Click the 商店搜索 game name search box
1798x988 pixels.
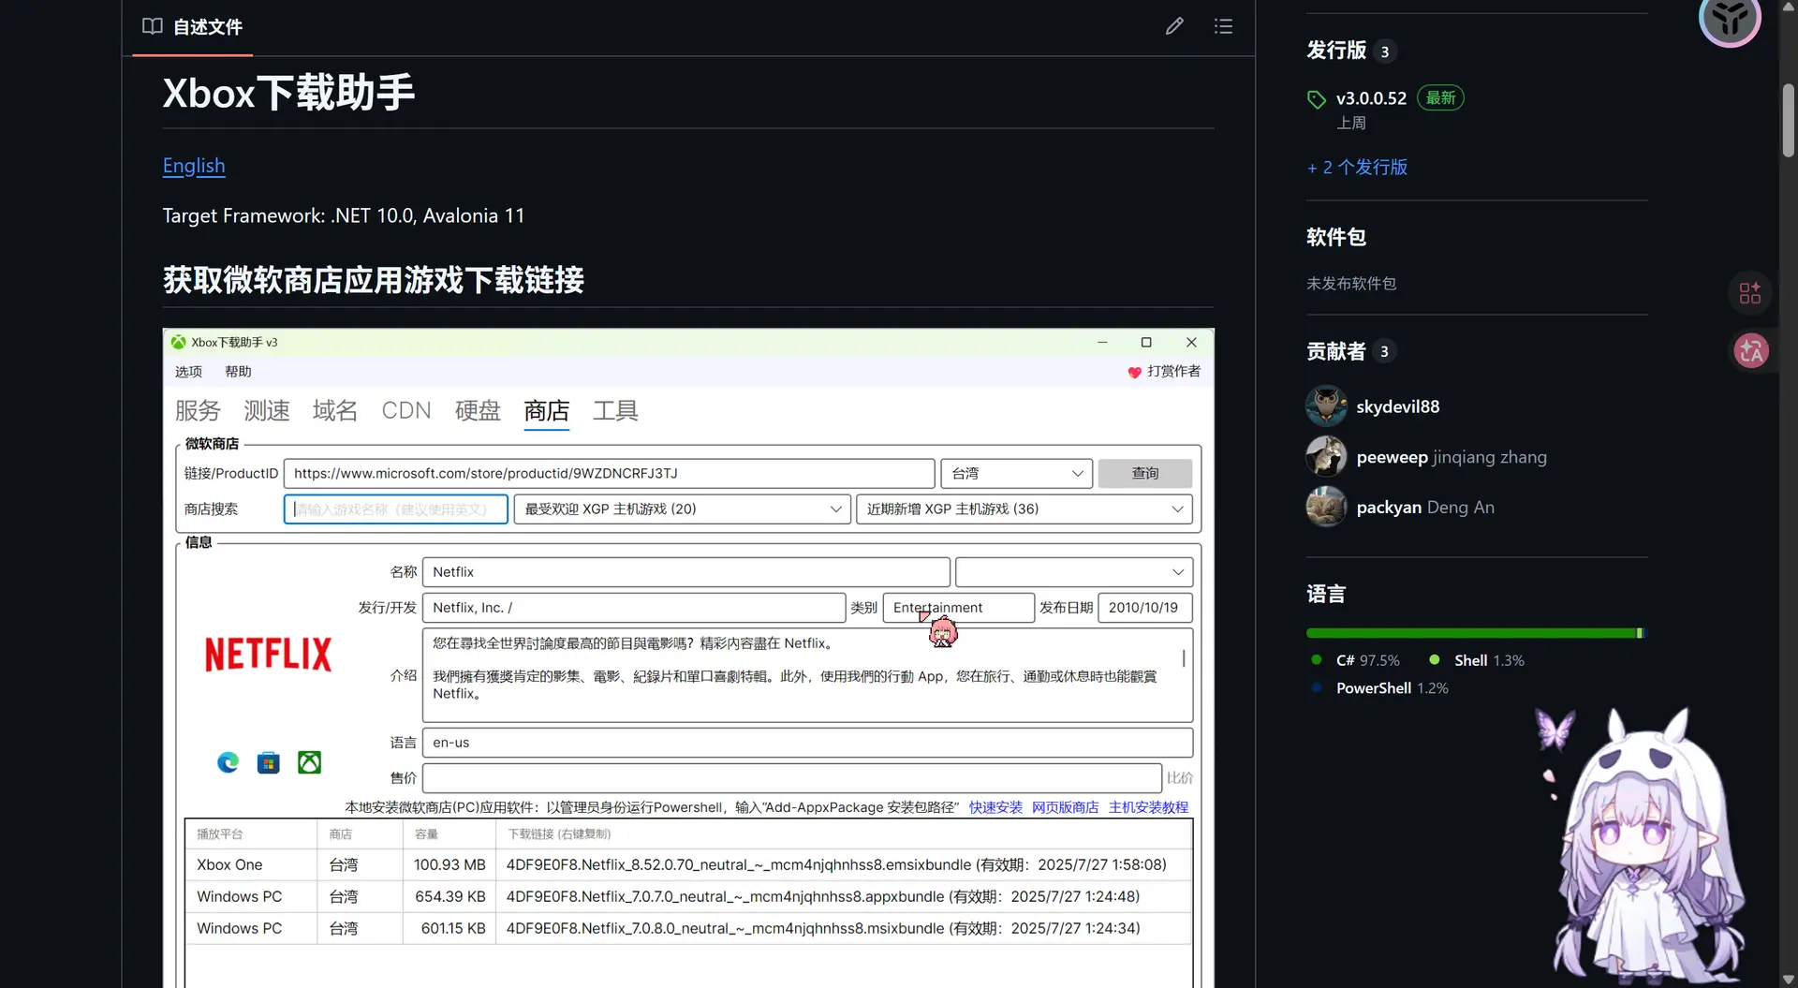point(396,509)
